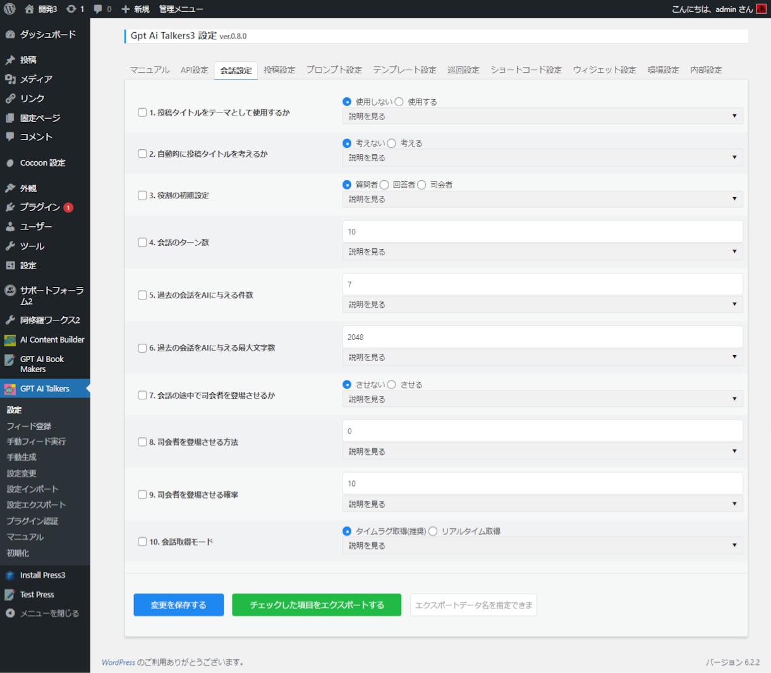Open the Install Press3 icon
Screen dimensions: 771x673
[10, 575]
